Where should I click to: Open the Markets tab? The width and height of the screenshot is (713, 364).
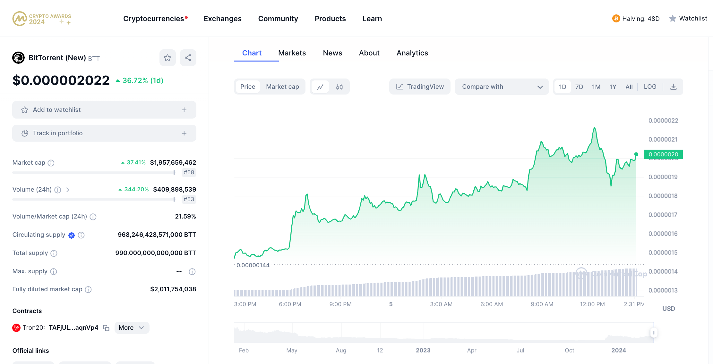pos(292,53)
